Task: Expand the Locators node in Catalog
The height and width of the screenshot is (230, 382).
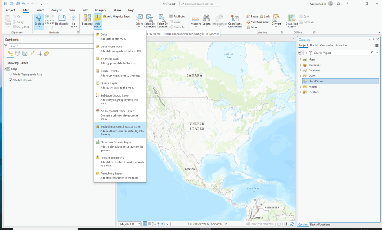Action: point(300,92)
